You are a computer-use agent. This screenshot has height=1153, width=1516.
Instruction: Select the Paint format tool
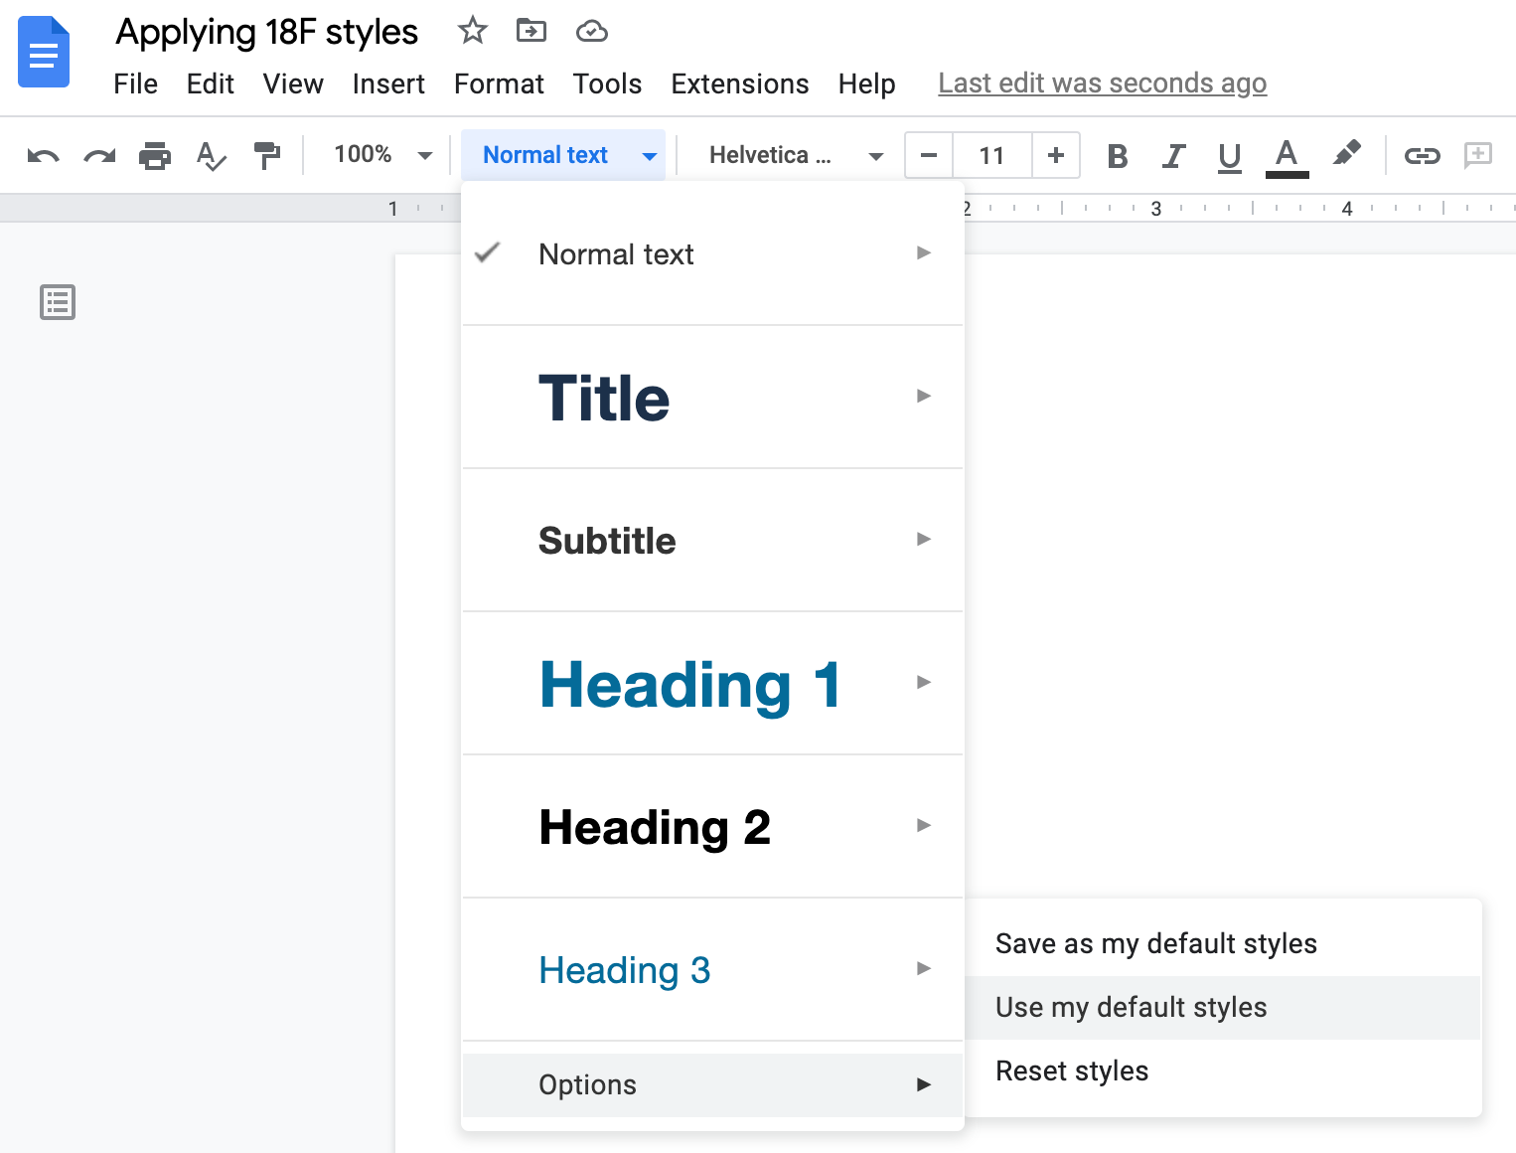coord(266,155)
